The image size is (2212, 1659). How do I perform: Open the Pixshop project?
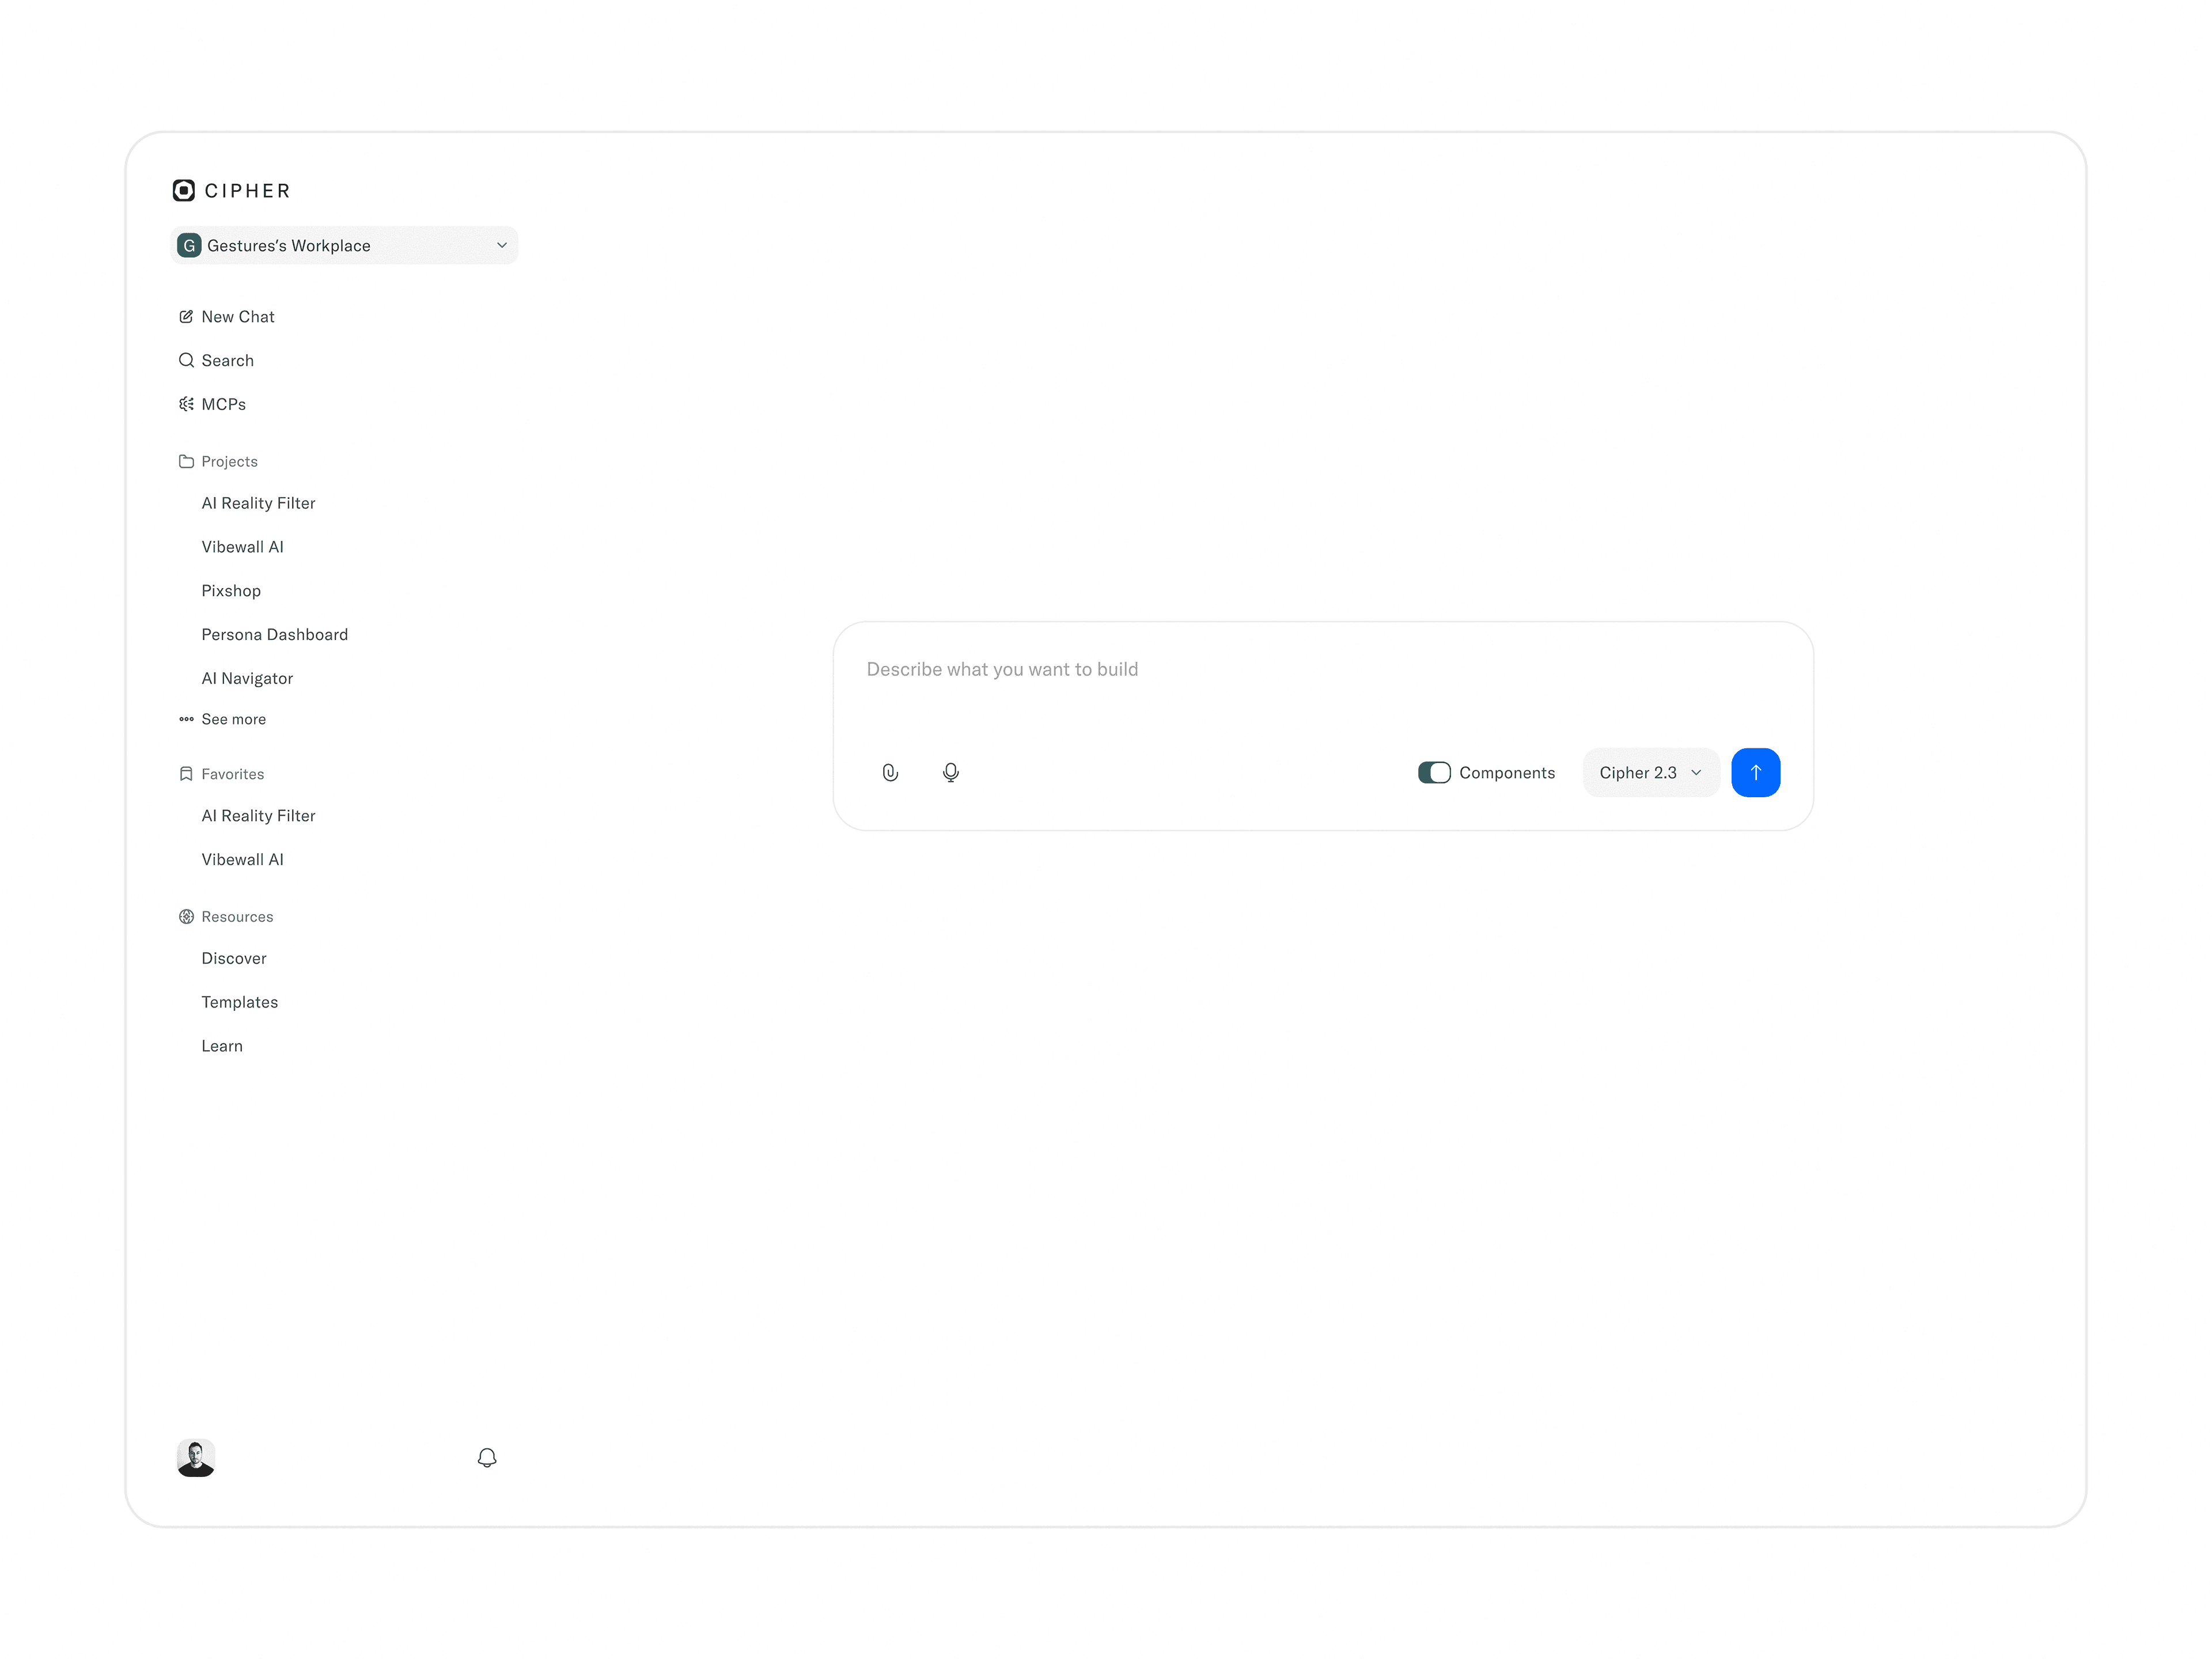231,590
